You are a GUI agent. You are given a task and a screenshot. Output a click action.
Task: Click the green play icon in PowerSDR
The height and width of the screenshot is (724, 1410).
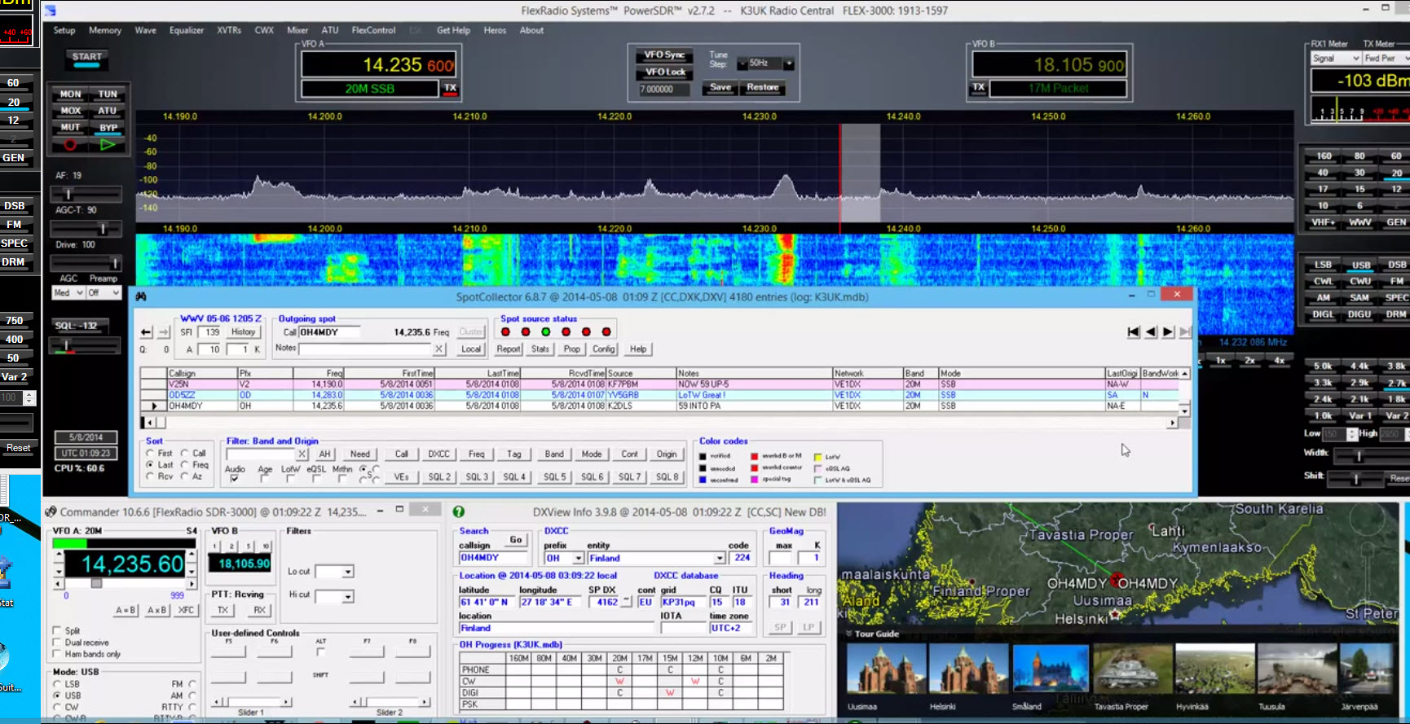click(108, 145)
